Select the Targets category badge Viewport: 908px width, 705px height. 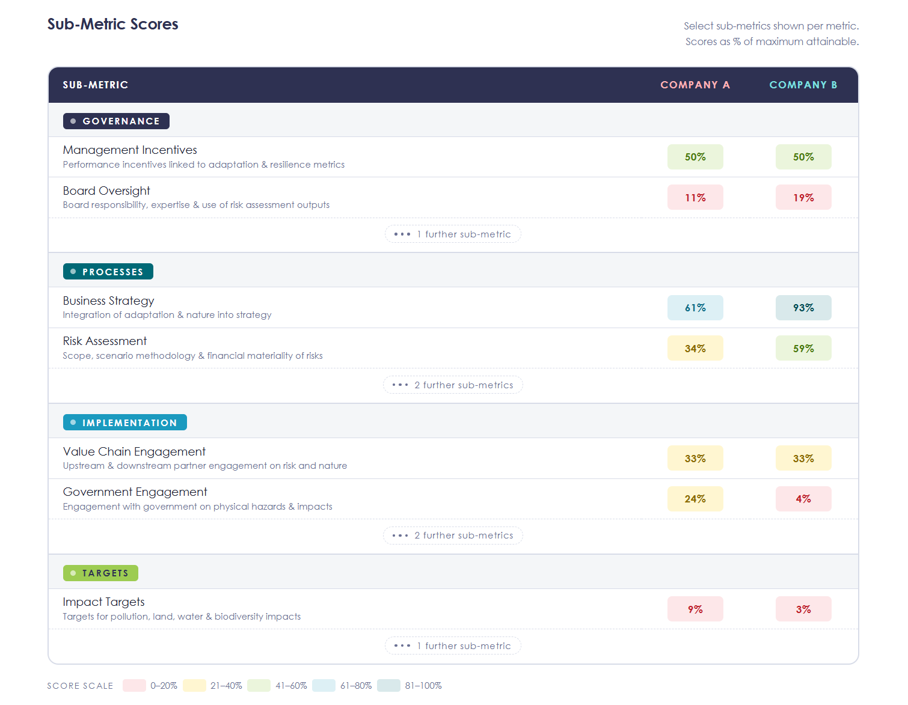click(x=100, y=573)
